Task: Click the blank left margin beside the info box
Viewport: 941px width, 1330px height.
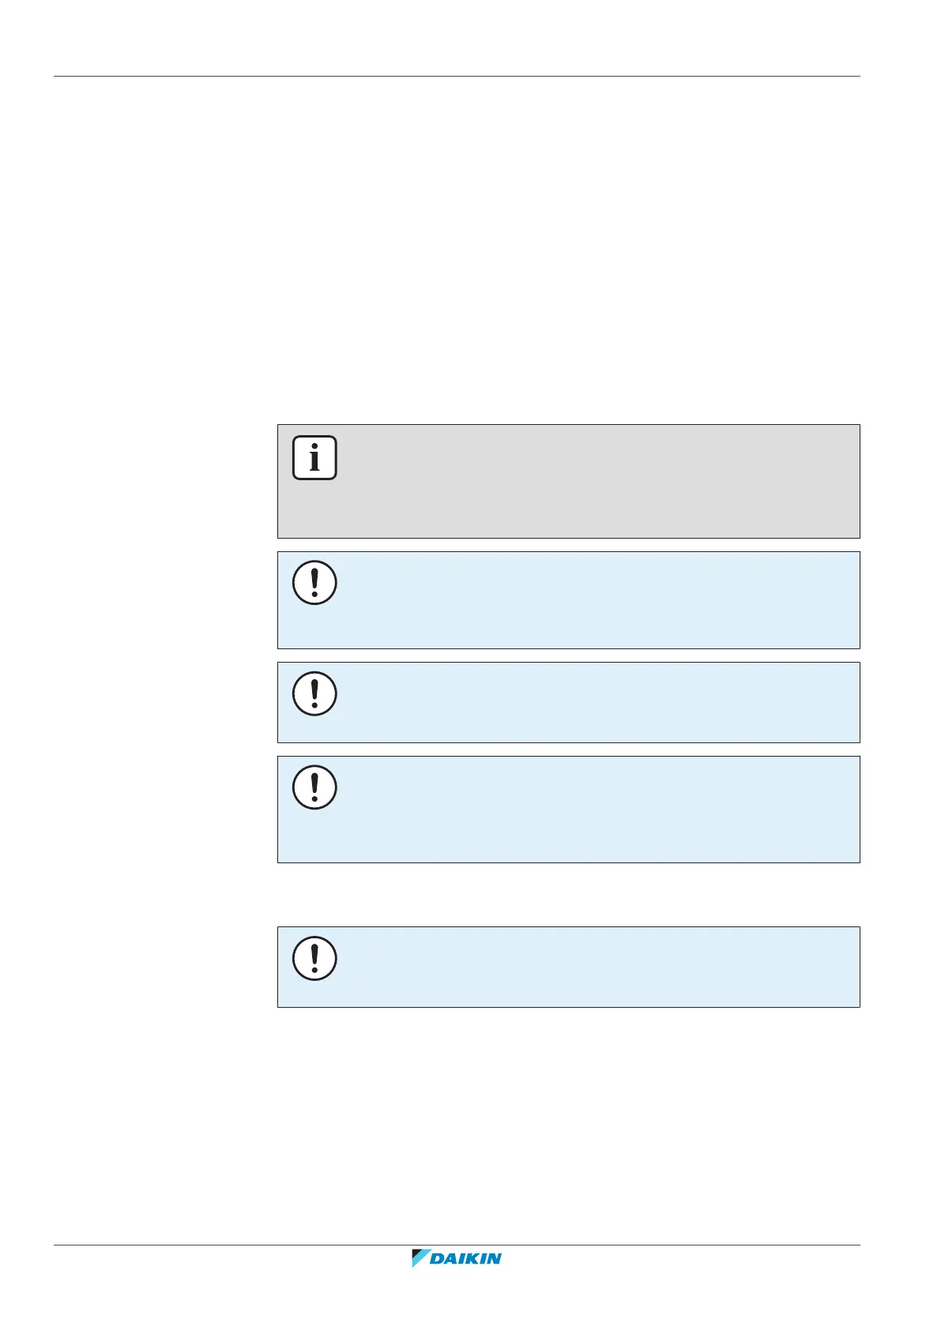Action: [x=158, y=482]
